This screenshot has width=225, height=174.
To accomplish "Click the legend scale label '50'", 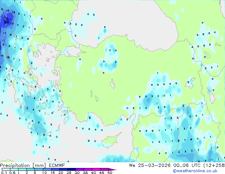I will pos(110,173).
